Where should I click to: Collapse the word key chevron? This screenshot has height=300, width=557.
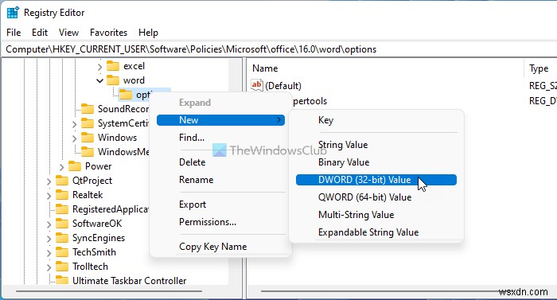coord(99,80)
